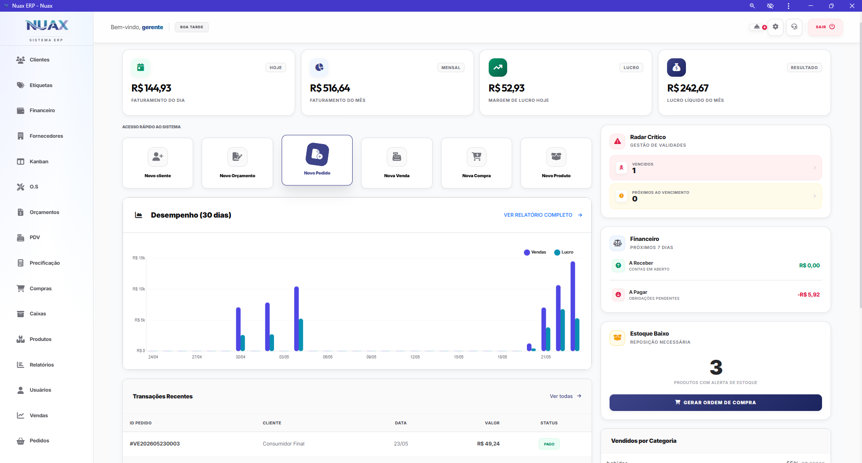This screenshot has height=463, width=862.
Task: Click the PAGO status badge
Action: click(549, 444)
